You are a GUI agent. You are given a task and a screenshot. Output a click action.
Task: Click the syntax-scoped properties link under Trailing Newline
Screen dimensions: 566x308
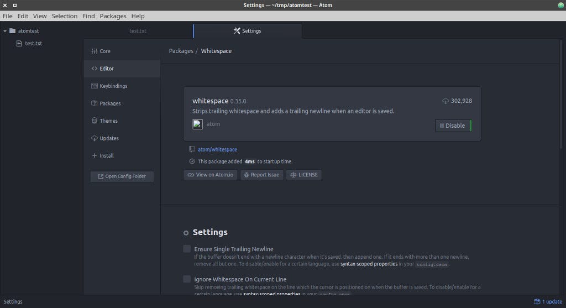(369, 264)
